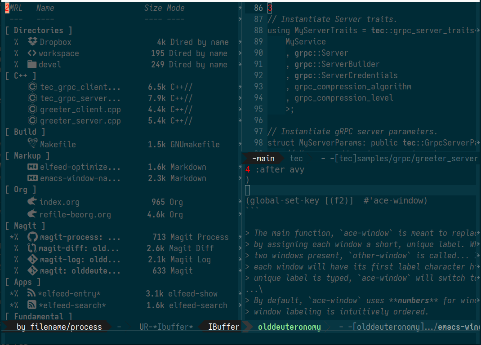Click the Markdown icon for elfeed-optimize
The width and height of the screenshot is (481, 345).
[x=32, y=167]
